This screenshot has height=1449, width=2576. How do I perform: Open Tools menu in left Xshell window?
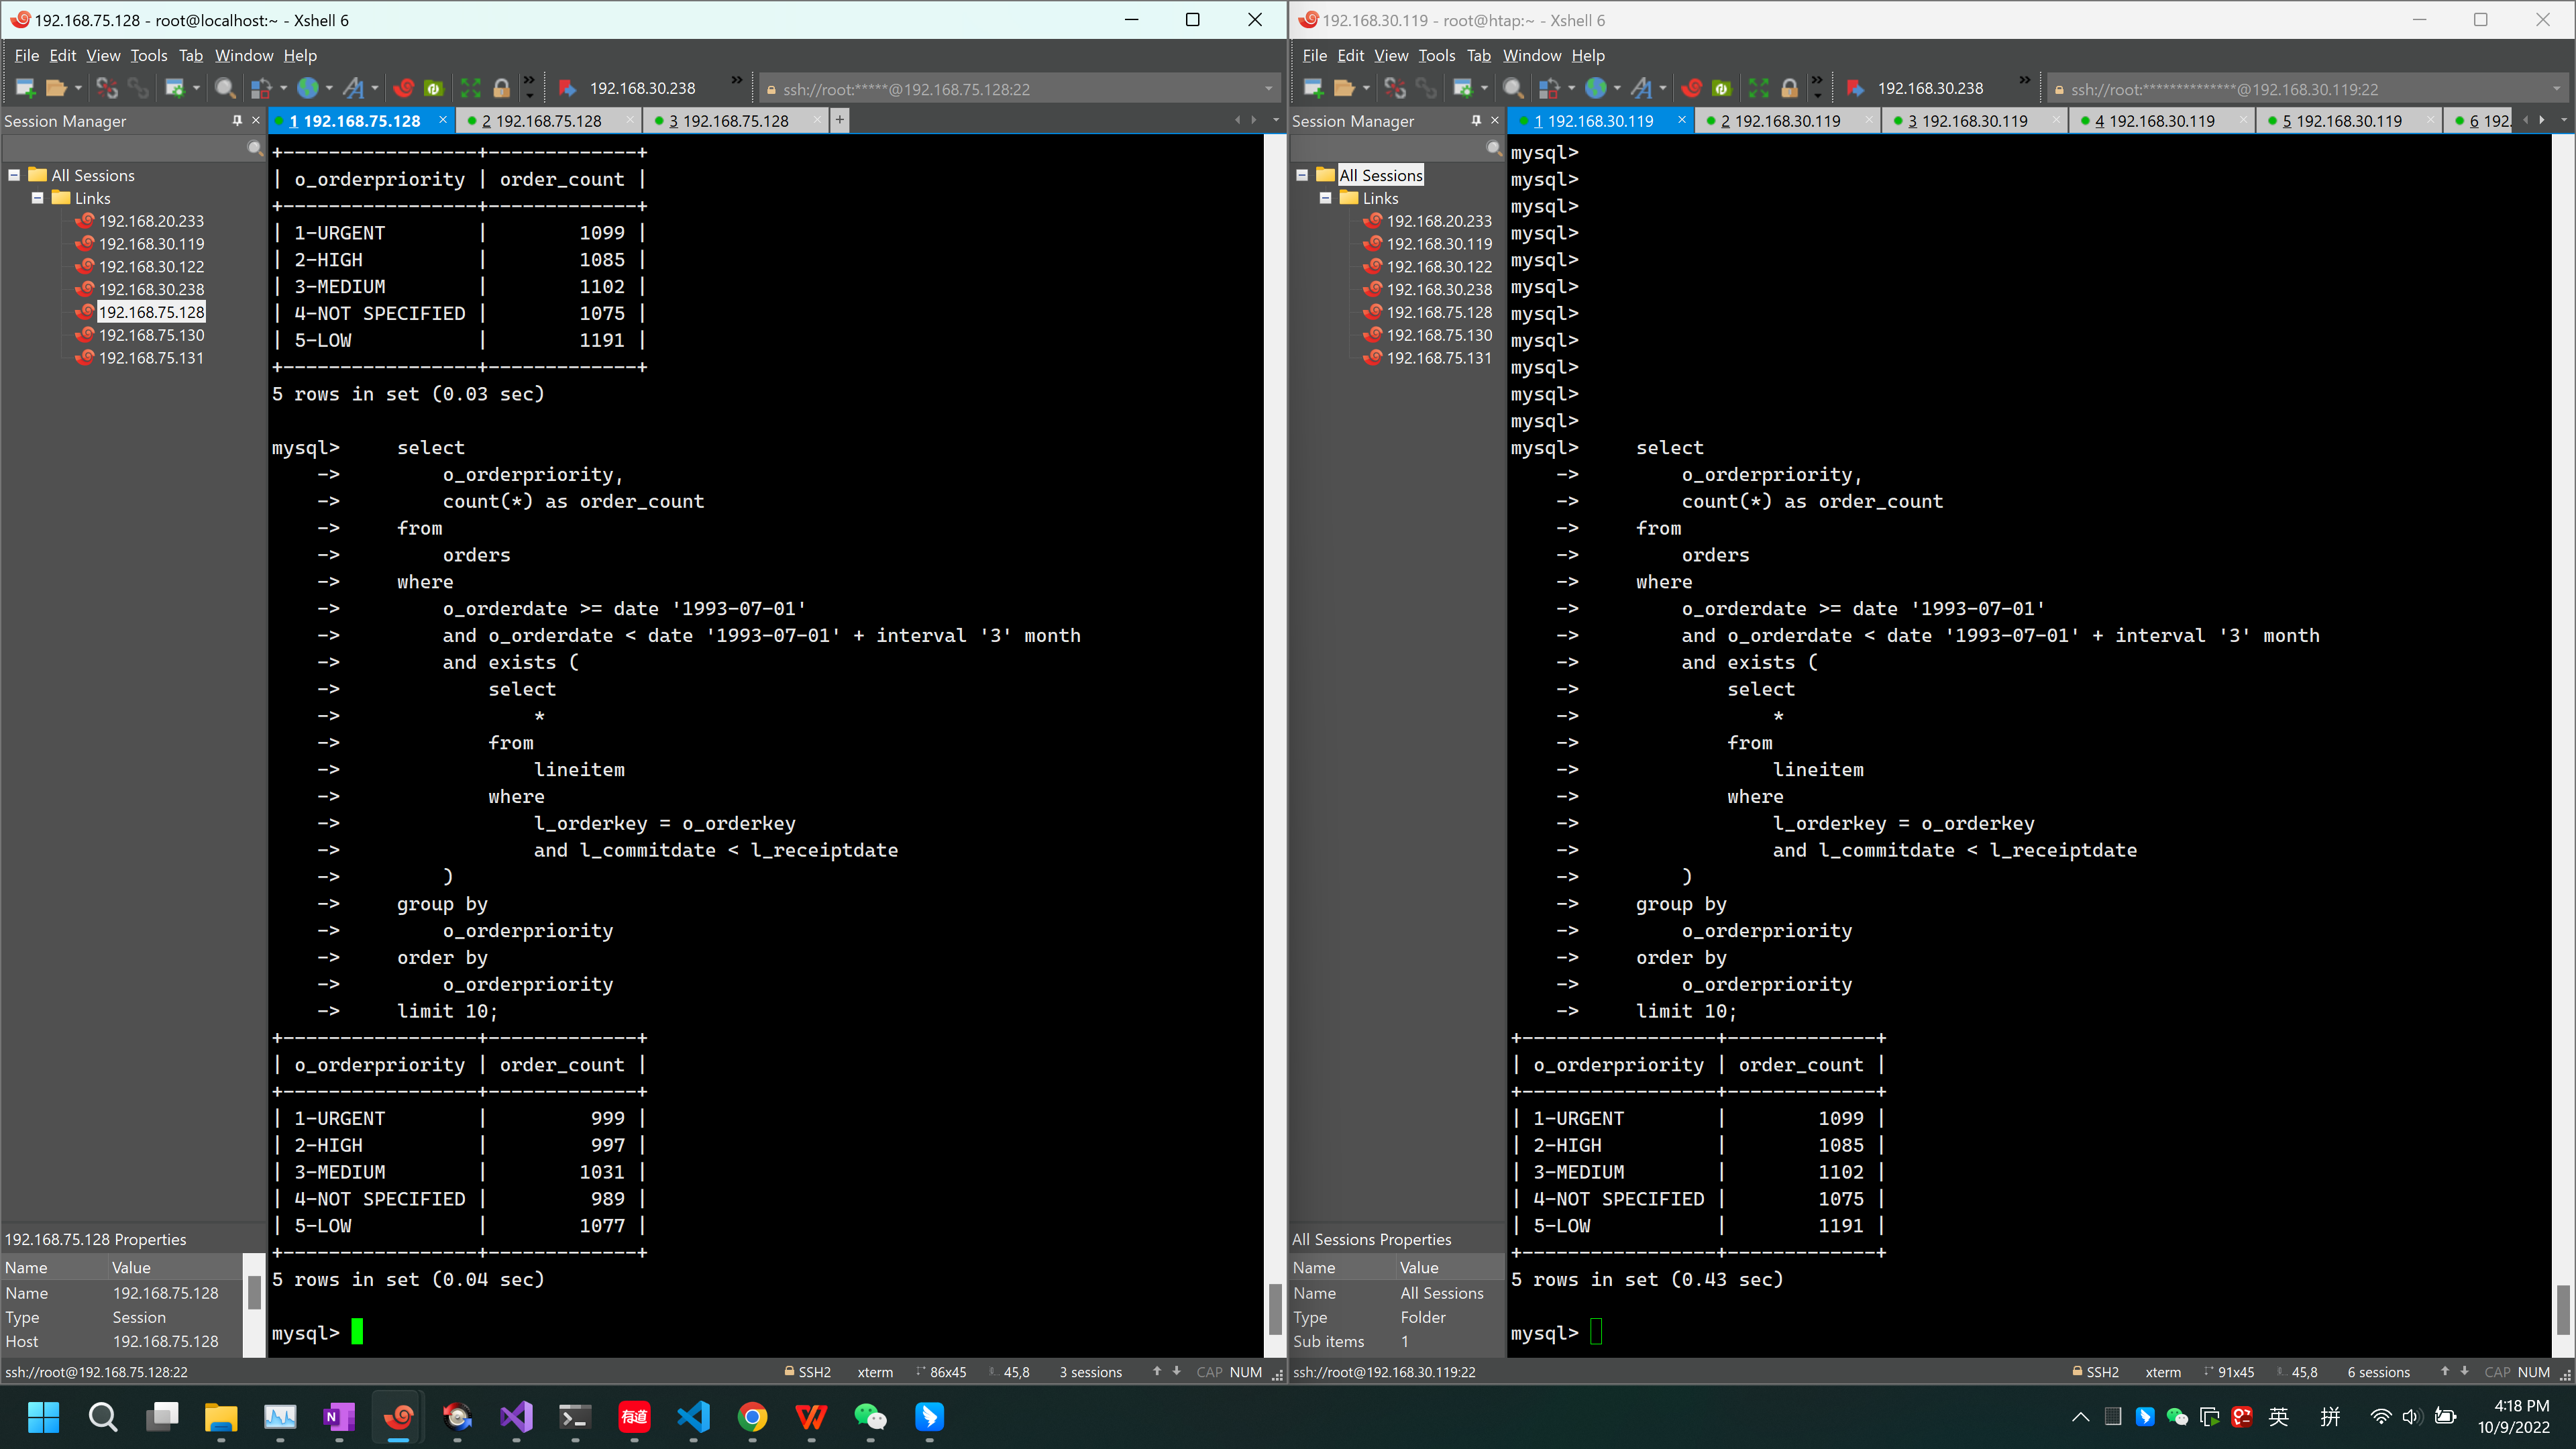coord(148,56)
